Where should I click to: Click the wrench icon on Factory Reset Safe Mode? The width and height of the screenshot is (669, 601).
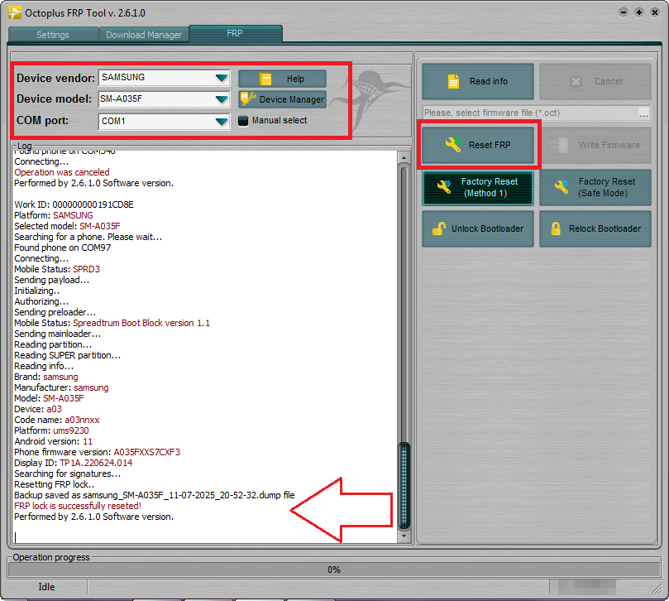click(x=561, y=186)
